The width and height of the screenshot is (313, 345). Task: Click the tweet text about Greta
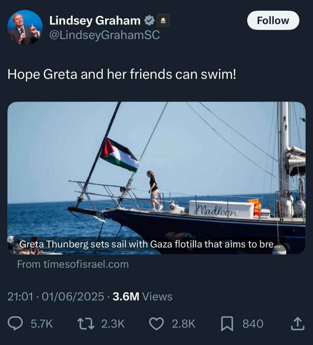(x=122, y=75)
